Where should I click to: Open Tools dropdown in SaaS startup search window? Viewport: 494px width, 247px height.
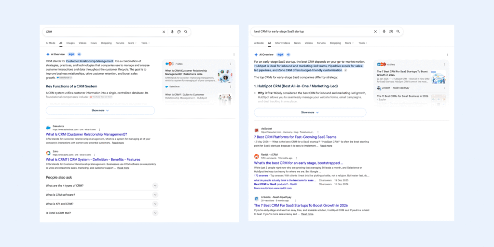pyautogui.click(x=363, y=43)
